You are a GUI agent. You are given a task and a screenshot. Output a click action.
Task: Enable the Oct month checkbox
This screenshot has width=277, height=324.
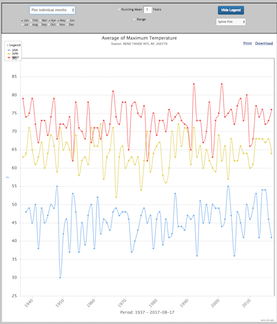[49, 25]
